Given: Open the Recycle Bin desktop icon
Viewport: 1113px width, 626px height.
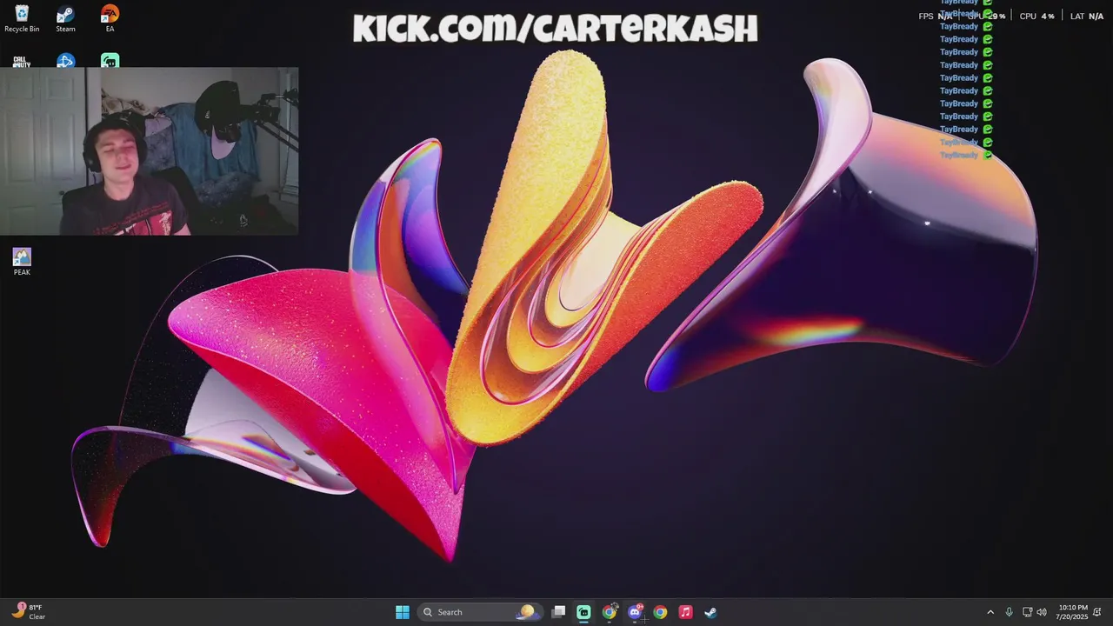Looking at the screenshot, I should (x=22, y=19).
